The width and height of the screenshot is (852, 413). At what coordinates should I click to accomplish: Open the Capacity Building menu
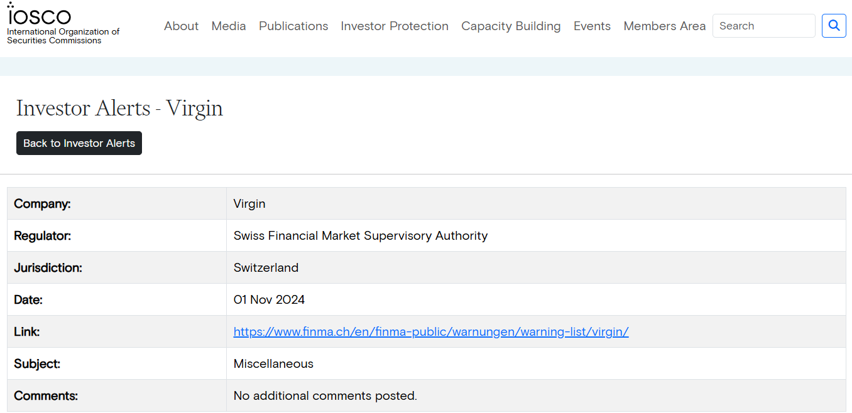click(x=511, y=26)
